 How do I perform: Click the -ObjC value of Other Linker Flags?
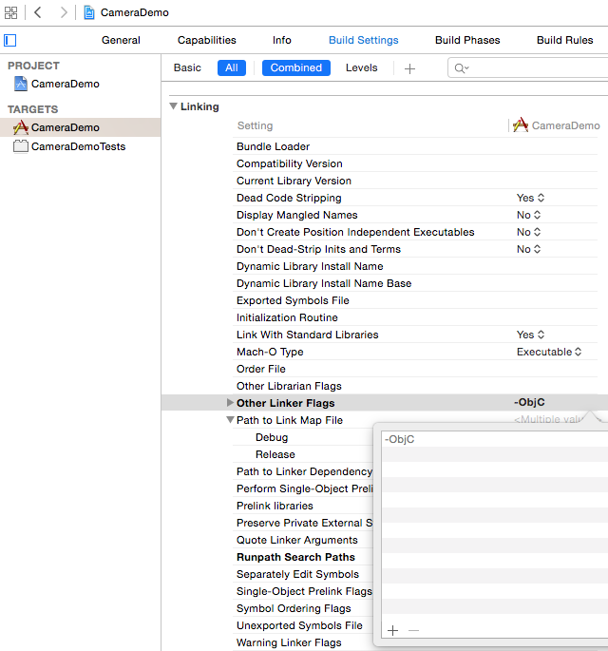tap(529, 402)
